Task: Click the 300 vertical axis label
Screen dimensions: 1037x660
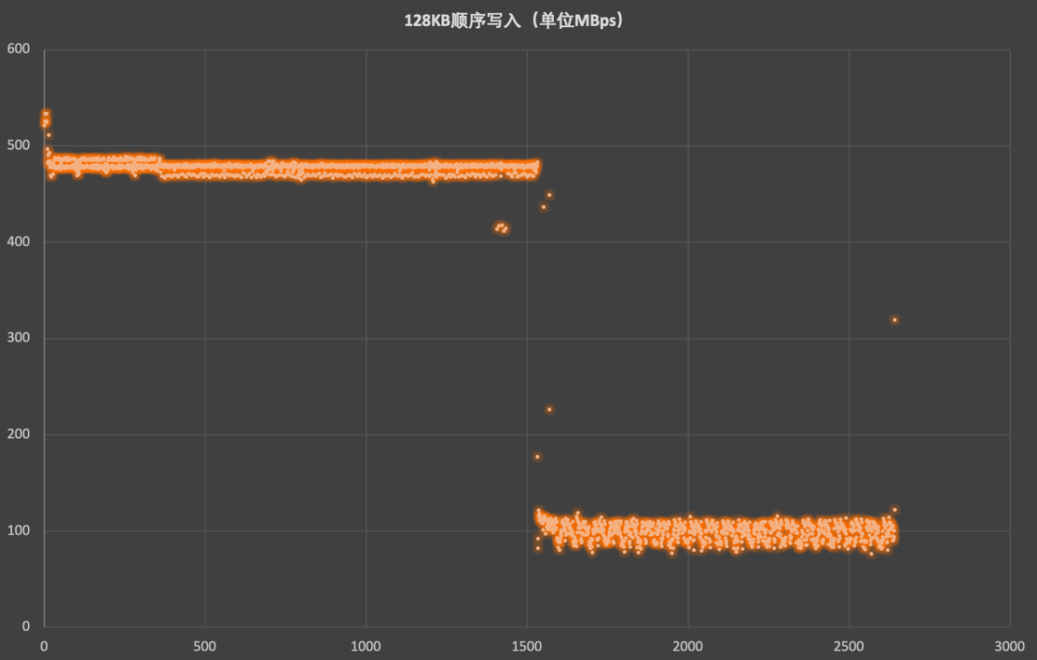Action: click(x=18, y=338)
